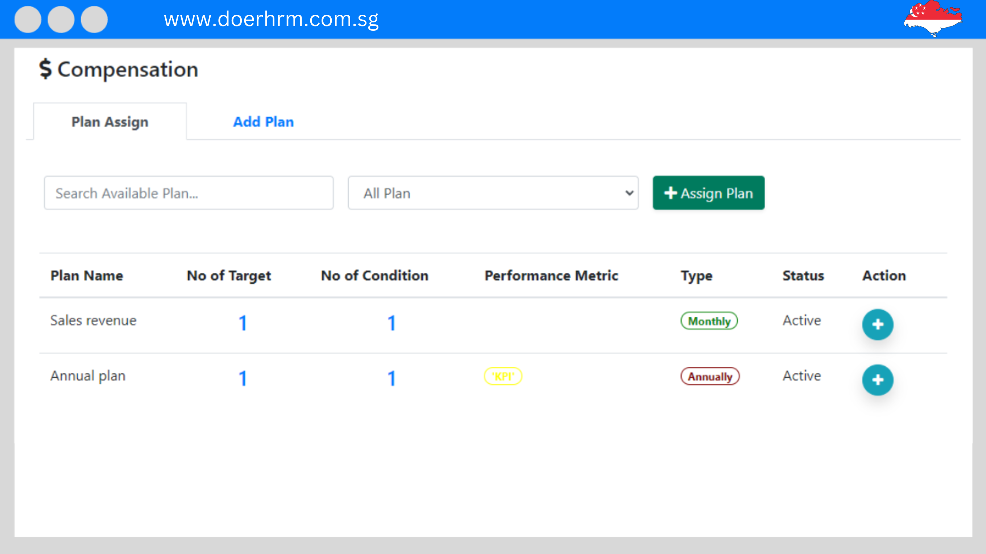Click the second gray window circle button
The width and height of the screenshot is (986, 554).
tap(61, 19)
